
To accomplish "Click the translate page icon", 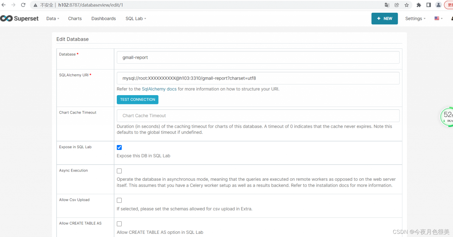I will (x=387, y=5).
